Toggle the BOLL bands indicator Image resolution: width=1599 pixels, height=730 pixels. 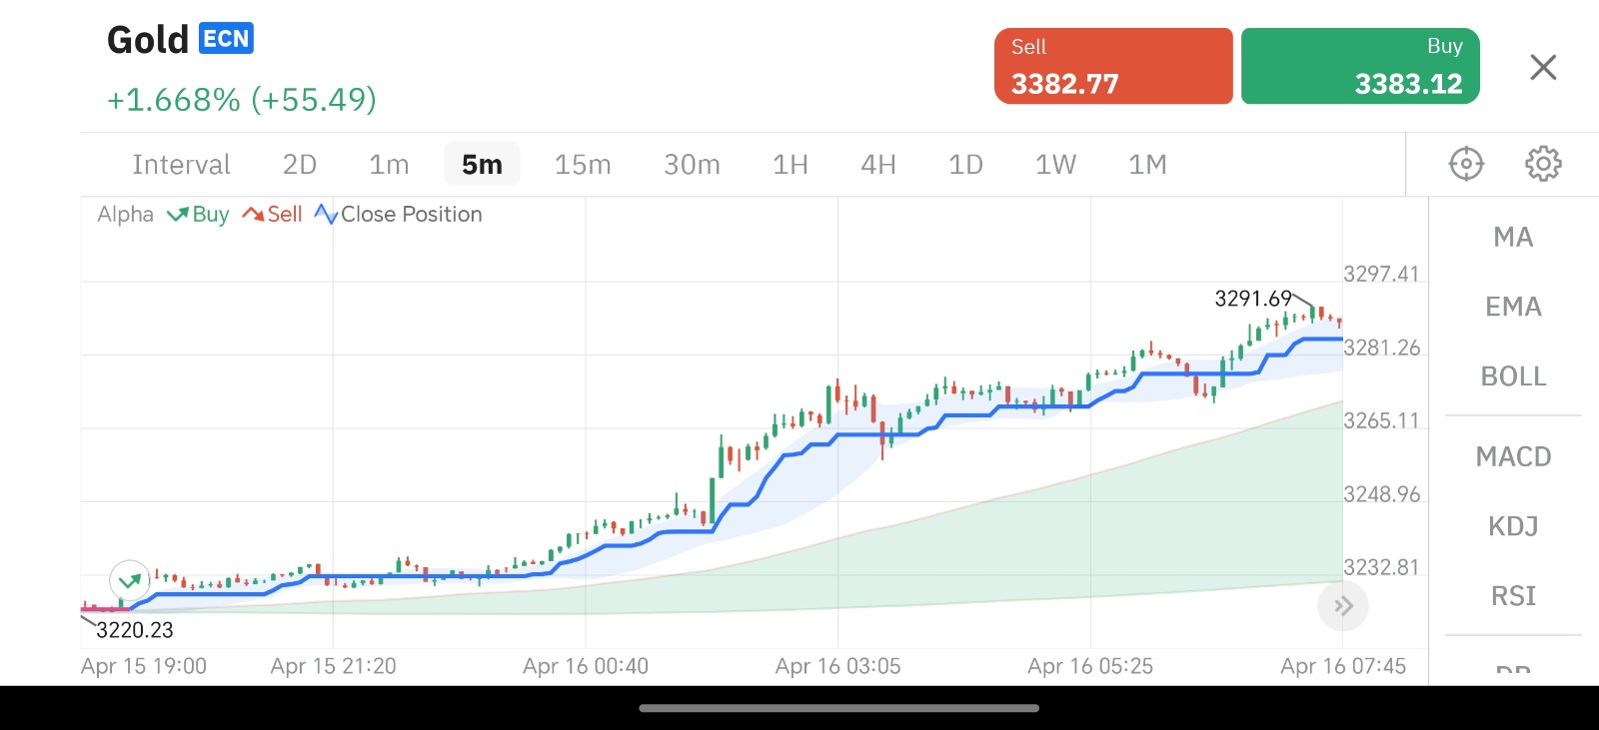tap(1513, 377)
